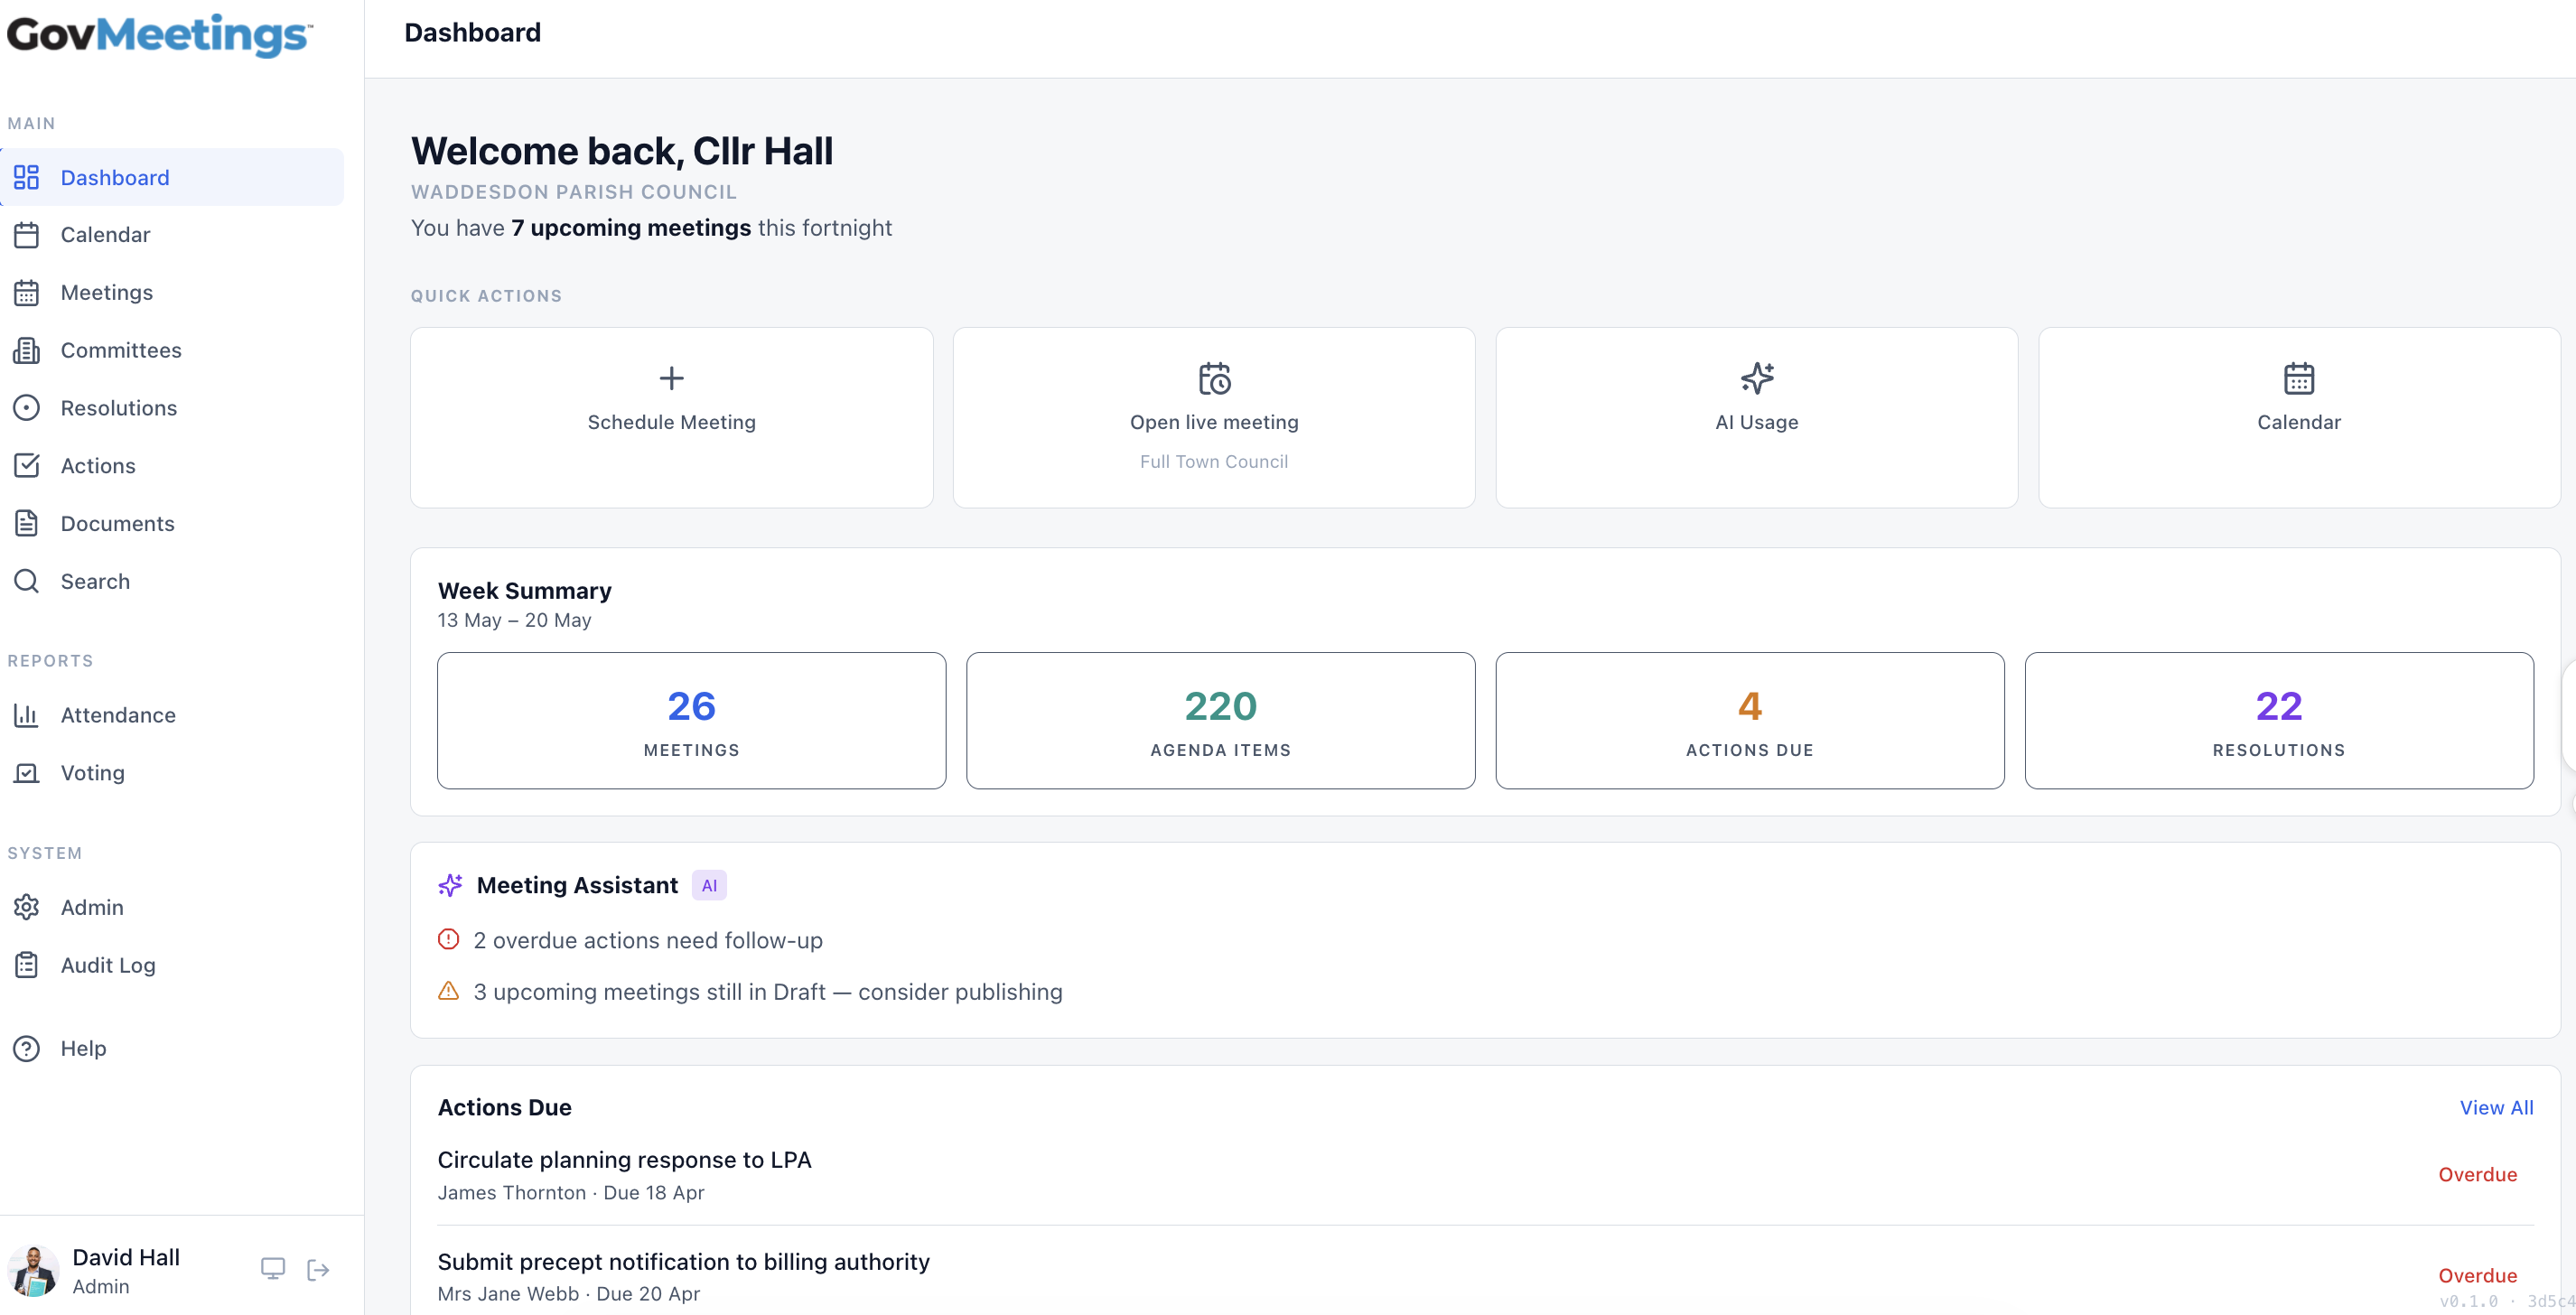The width and height of the screenshot is (2576, 1315).
Task: Open Help page
Action: click(172, 1048)
